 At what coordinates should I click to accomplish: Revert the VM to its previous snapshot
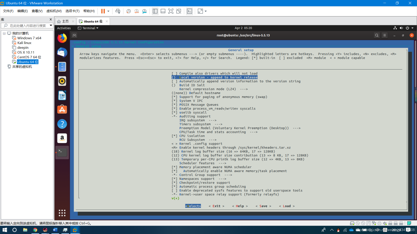pyautogui.click(x=137, y=11)
